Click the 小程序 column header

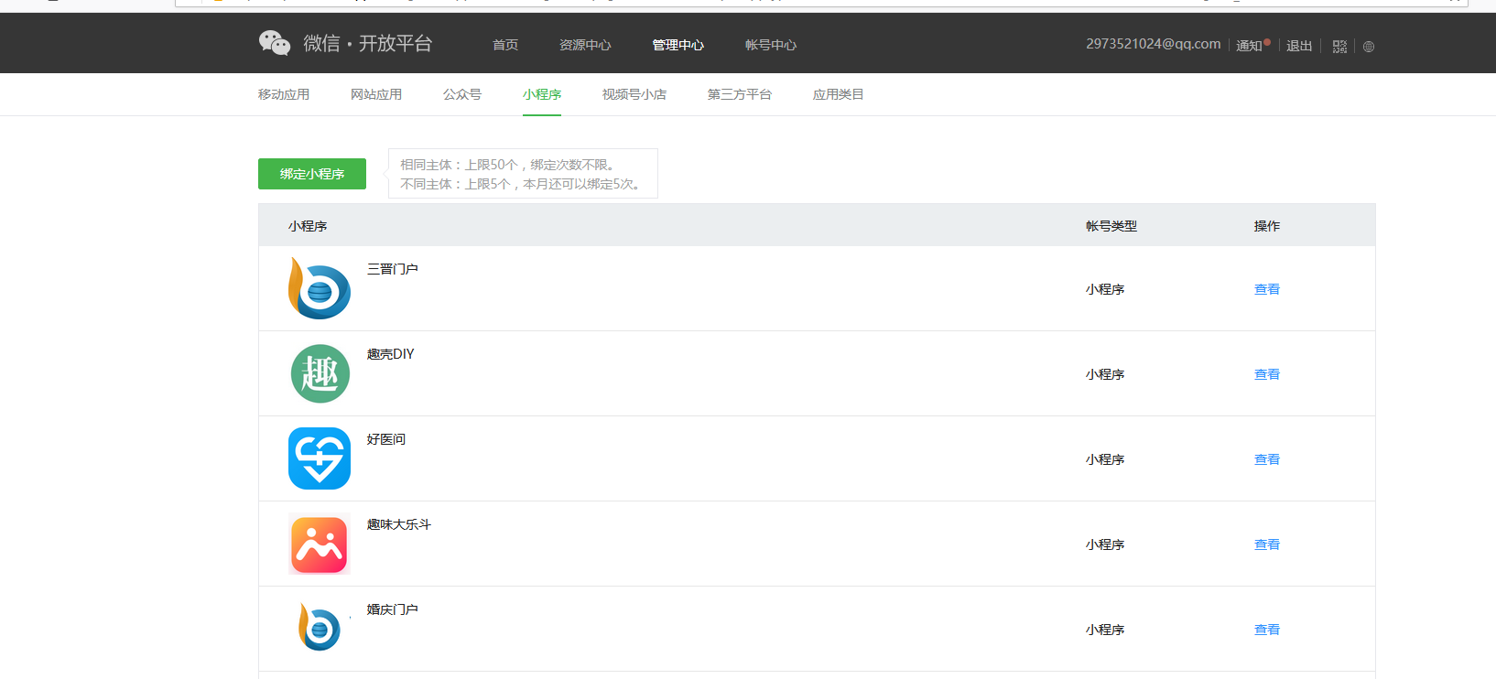308,226
